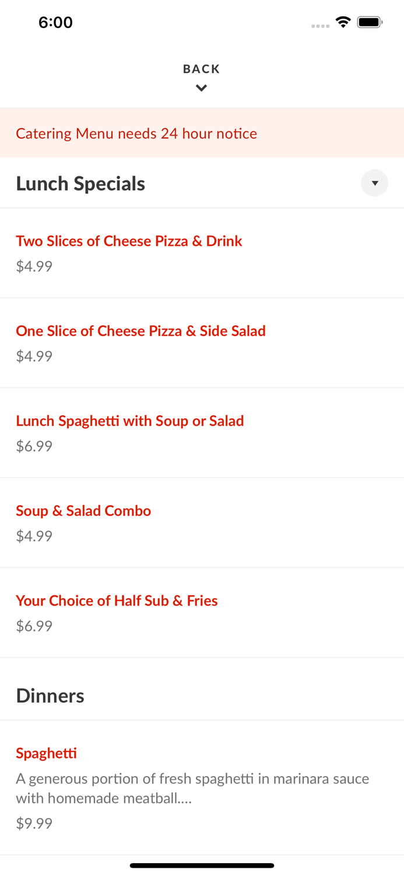Click the Wi-Fi icon in status bar
This screenshot has width=404, height=876.
coord(343,22)
